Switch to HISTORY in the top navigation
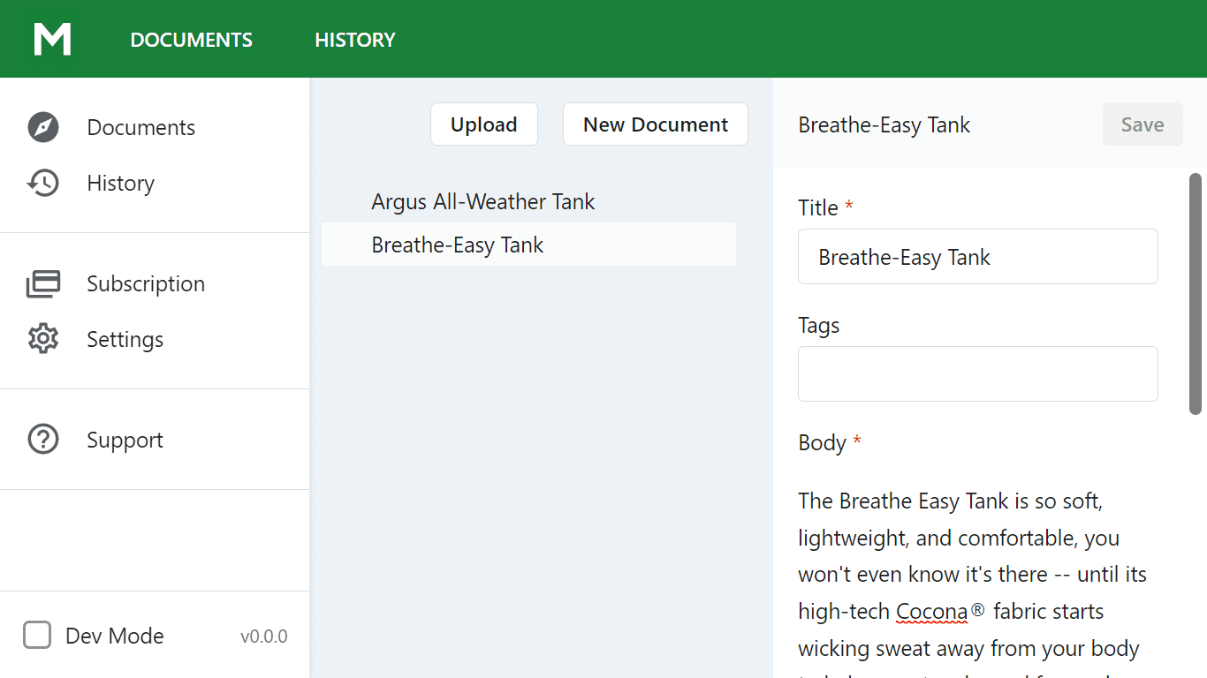 click(x=355, y=40)
